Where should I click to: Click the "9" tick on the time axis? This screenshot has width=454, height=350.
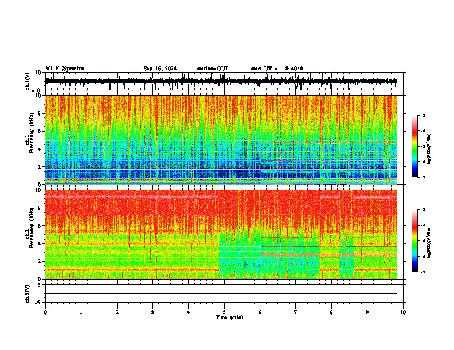367,312
